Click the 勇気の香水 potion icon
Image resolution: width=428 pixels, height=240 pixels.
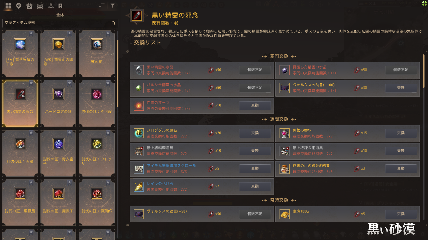pos(285,133)
